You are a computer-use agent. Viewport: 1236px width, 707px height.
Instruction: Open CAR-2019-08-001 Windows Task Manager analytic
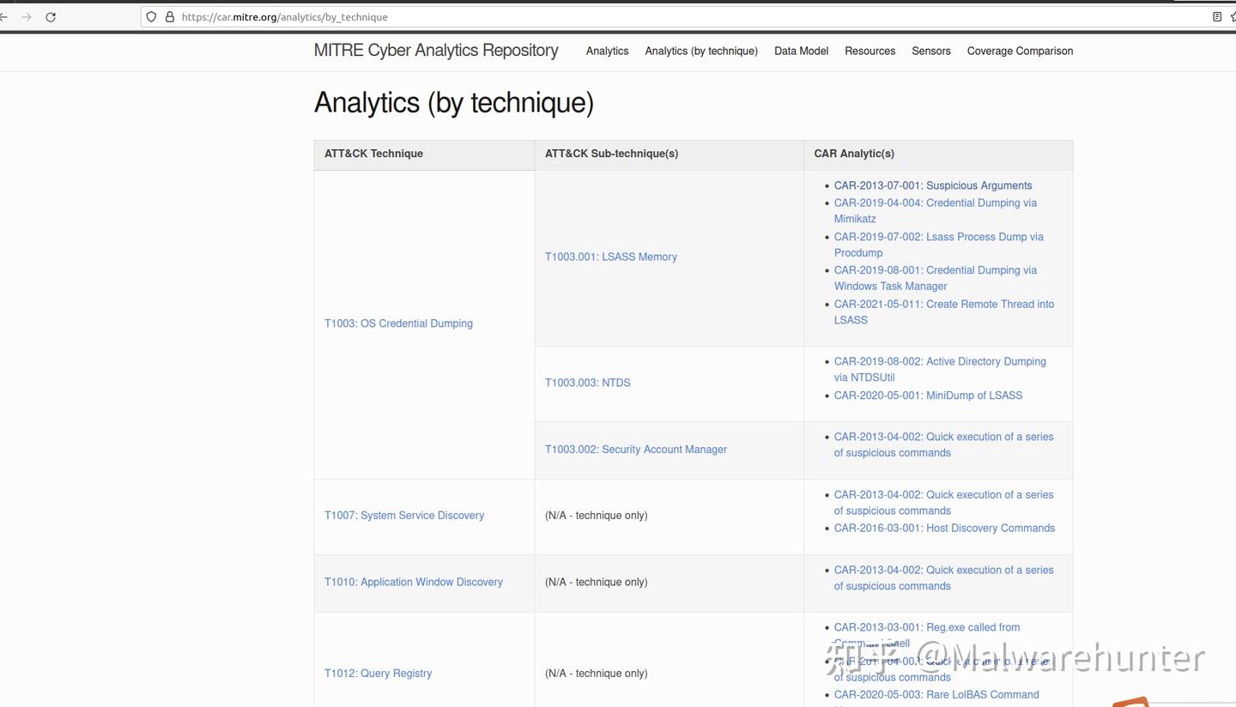[x=936, y=278]
